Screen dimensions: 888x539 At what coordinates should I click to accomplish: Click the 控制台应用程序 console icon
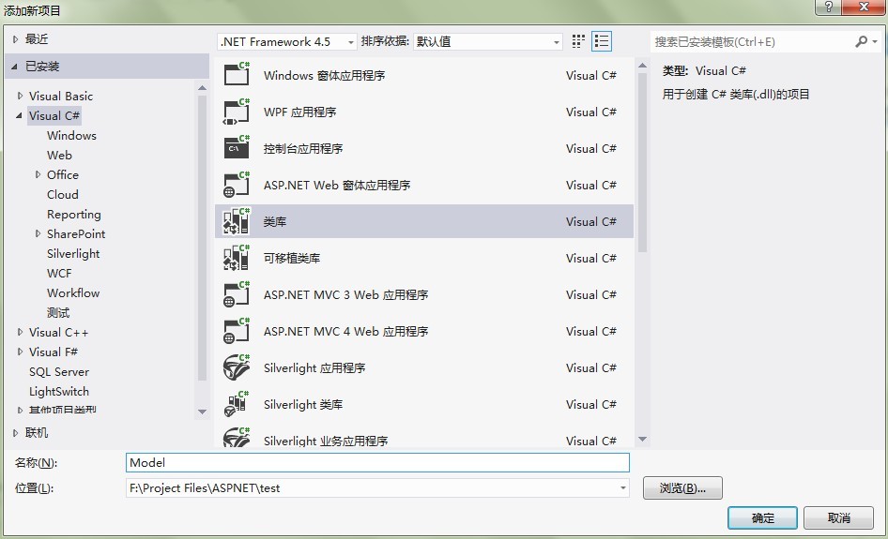click(x=237, y=147)
